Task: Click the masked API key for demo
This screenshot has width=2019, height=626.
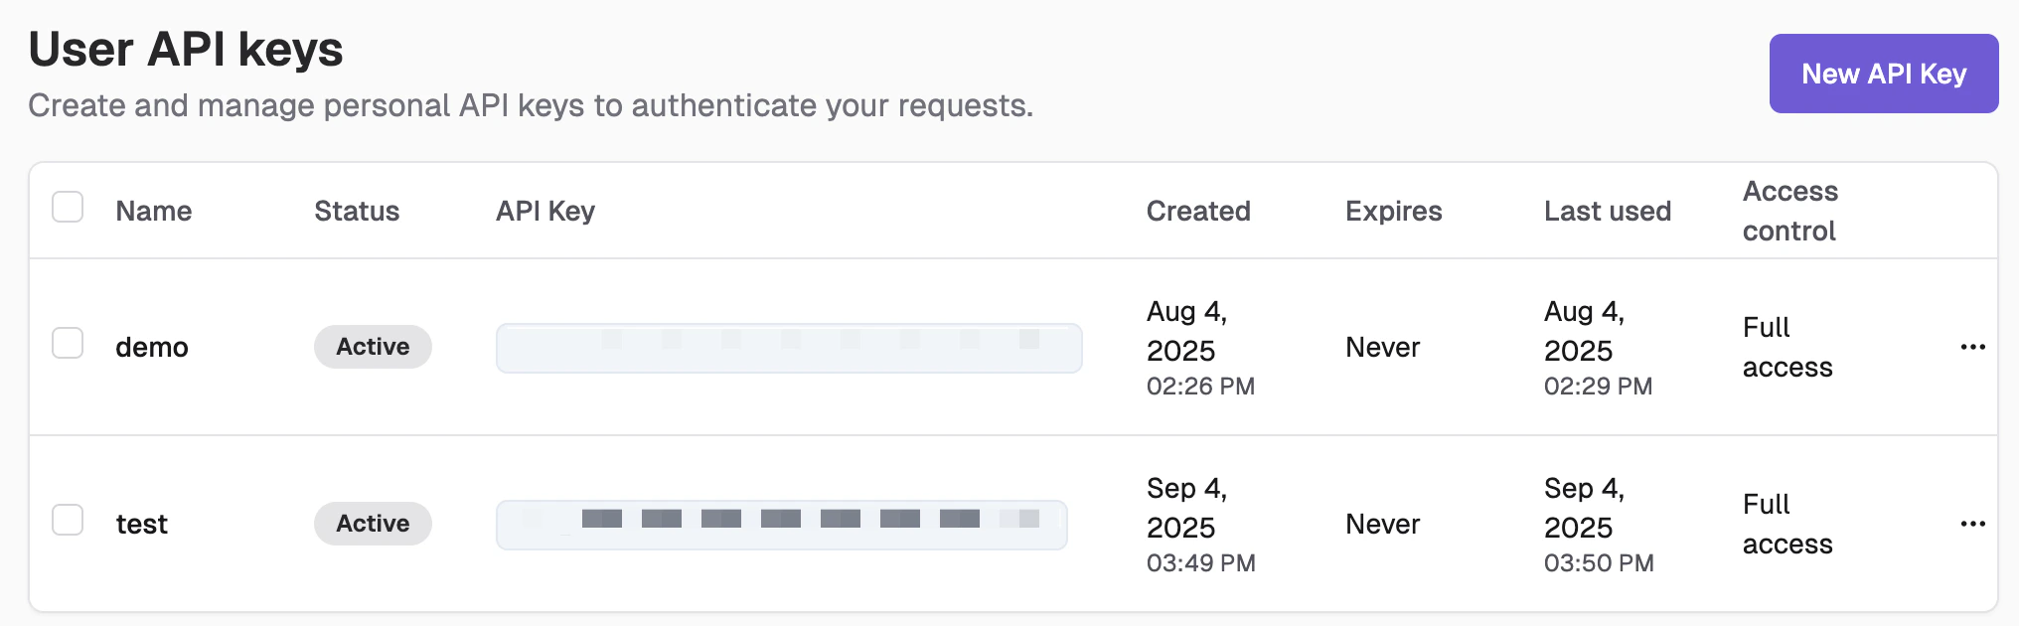Action: coord(789,348)
